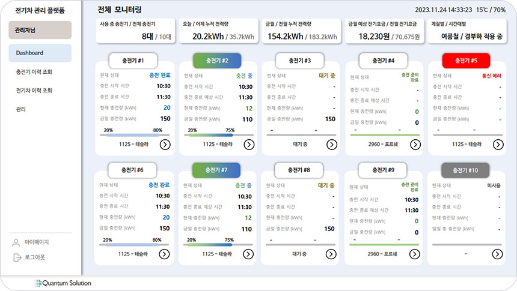Open details arrow for 충전기 #6
This screenshot has width=517, height=291.
(165, 254)
